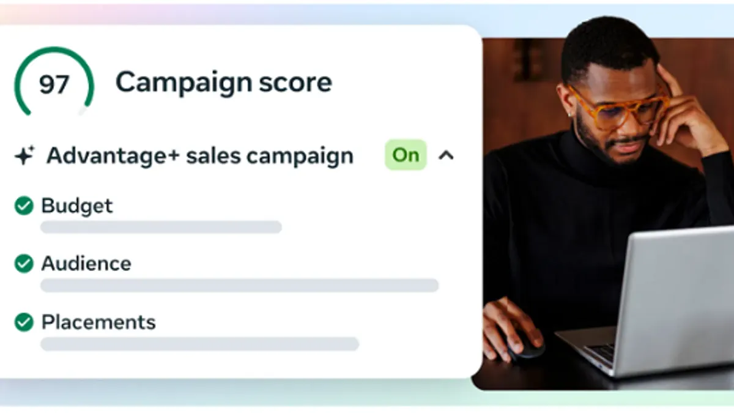Click the green Audience checkmark icon
The image size is (734, 413).
pyautogui.click(x=24, y=264)
